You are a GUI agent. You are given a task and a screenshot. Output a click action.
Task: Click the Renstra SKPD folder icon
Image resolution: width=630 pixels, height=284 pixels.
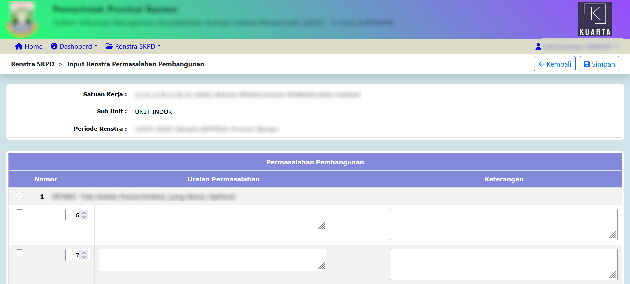(x=109, y=46)
